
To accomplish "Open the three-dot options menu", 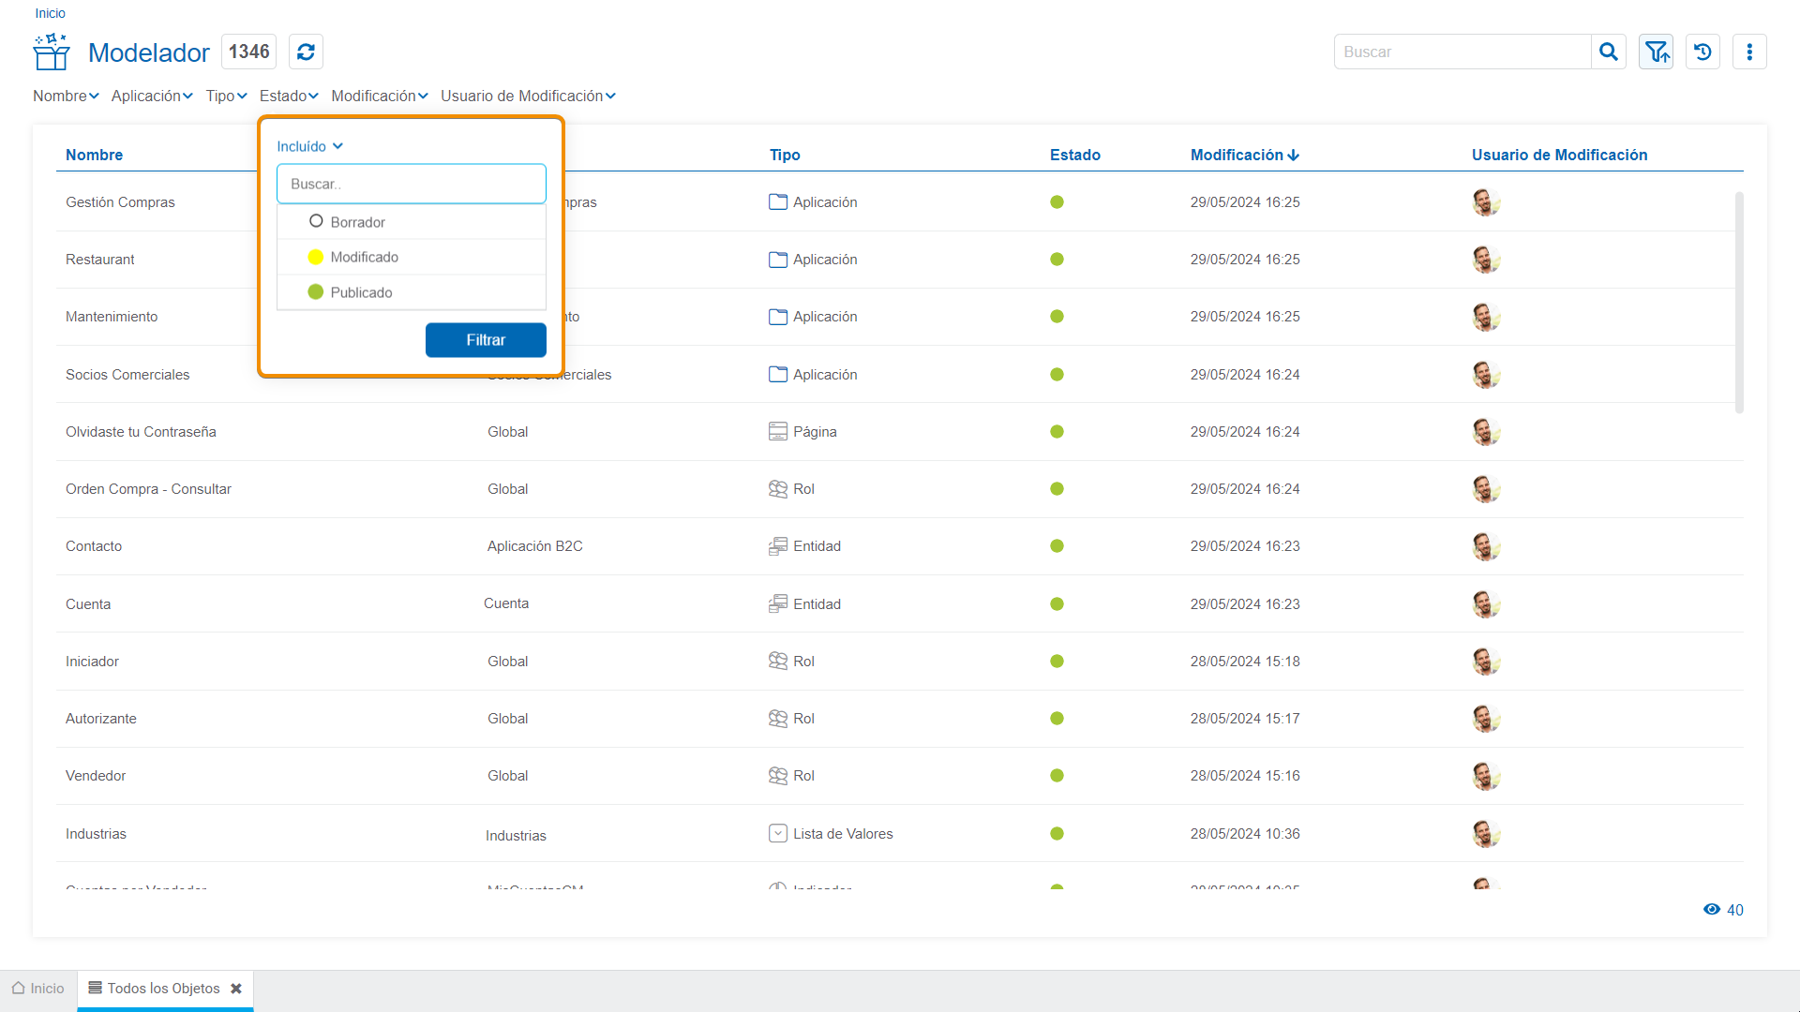I will (x=1749, y=52).
